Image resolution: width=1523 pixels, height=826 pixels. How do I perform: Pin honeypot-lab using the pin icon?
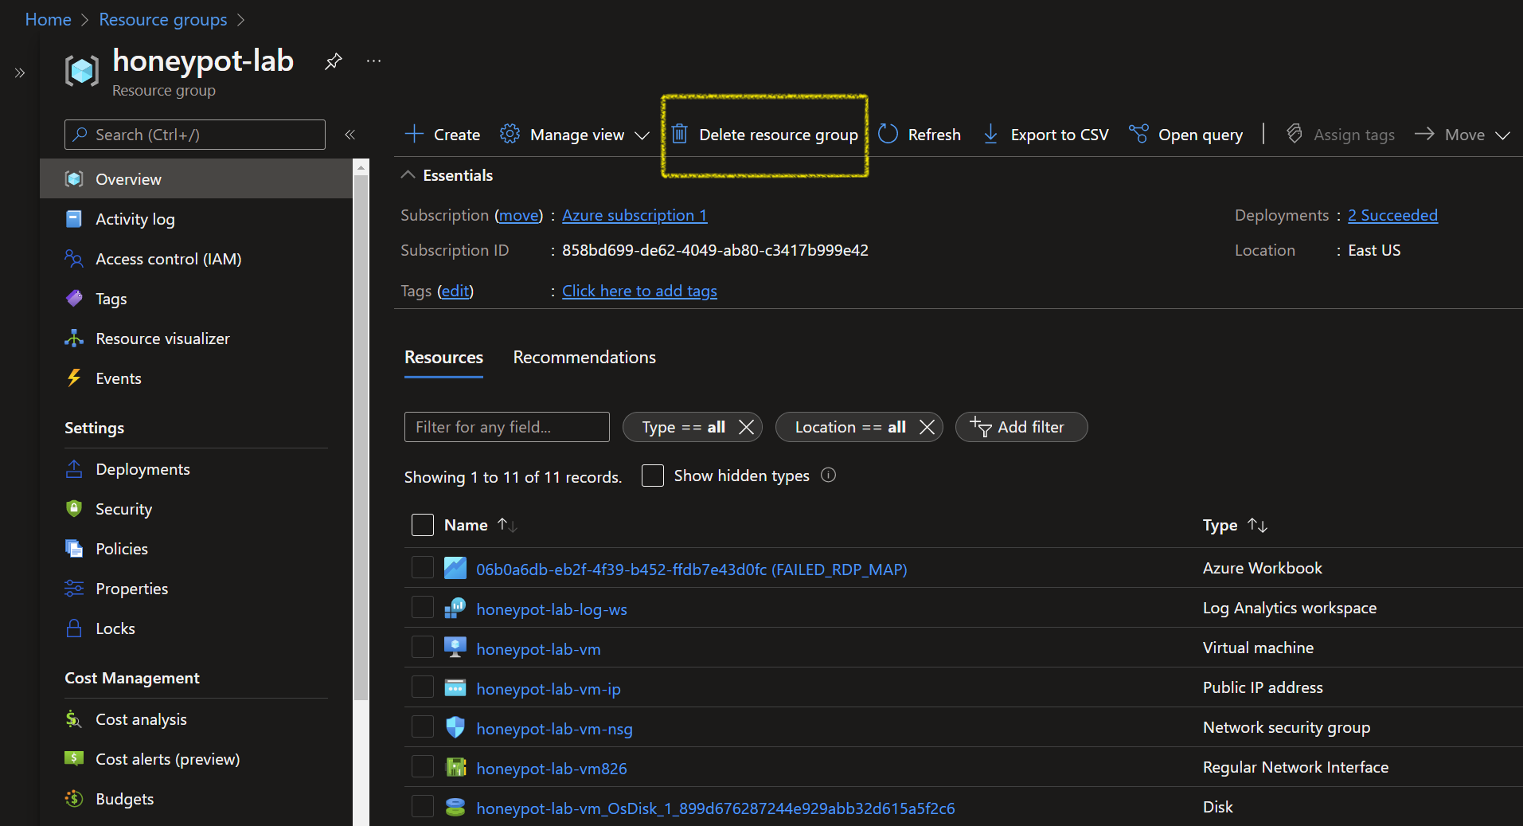pyautogui.click(x=333, y=61)
